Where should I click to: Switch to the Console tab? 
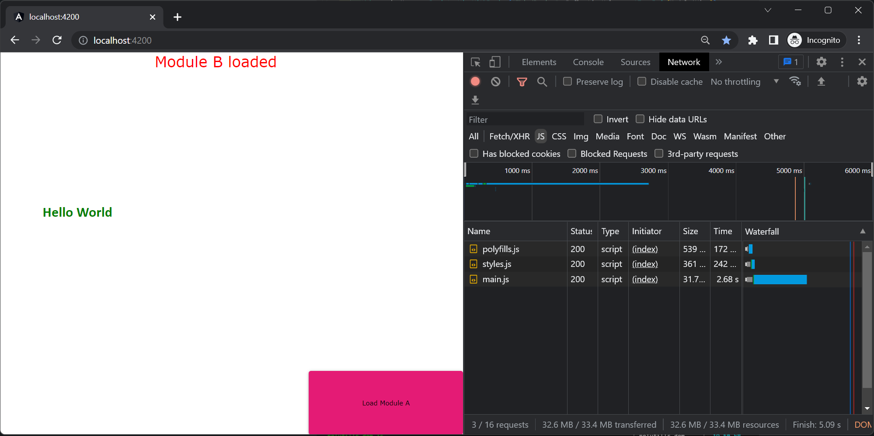588,62
